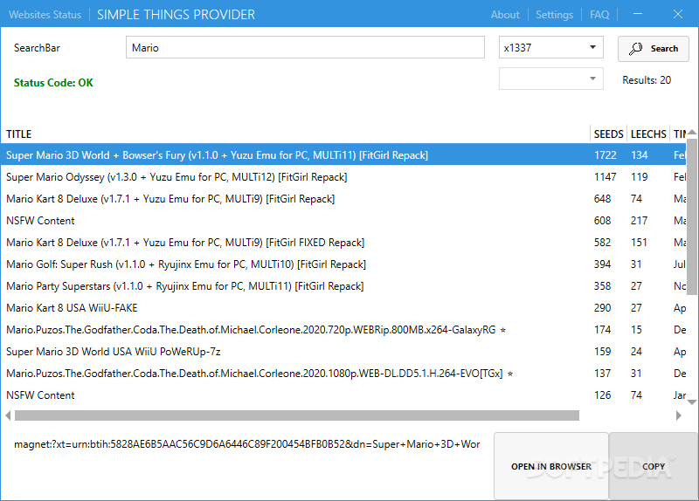Click the vertical scrollbar thumb

tap(692, 216)
